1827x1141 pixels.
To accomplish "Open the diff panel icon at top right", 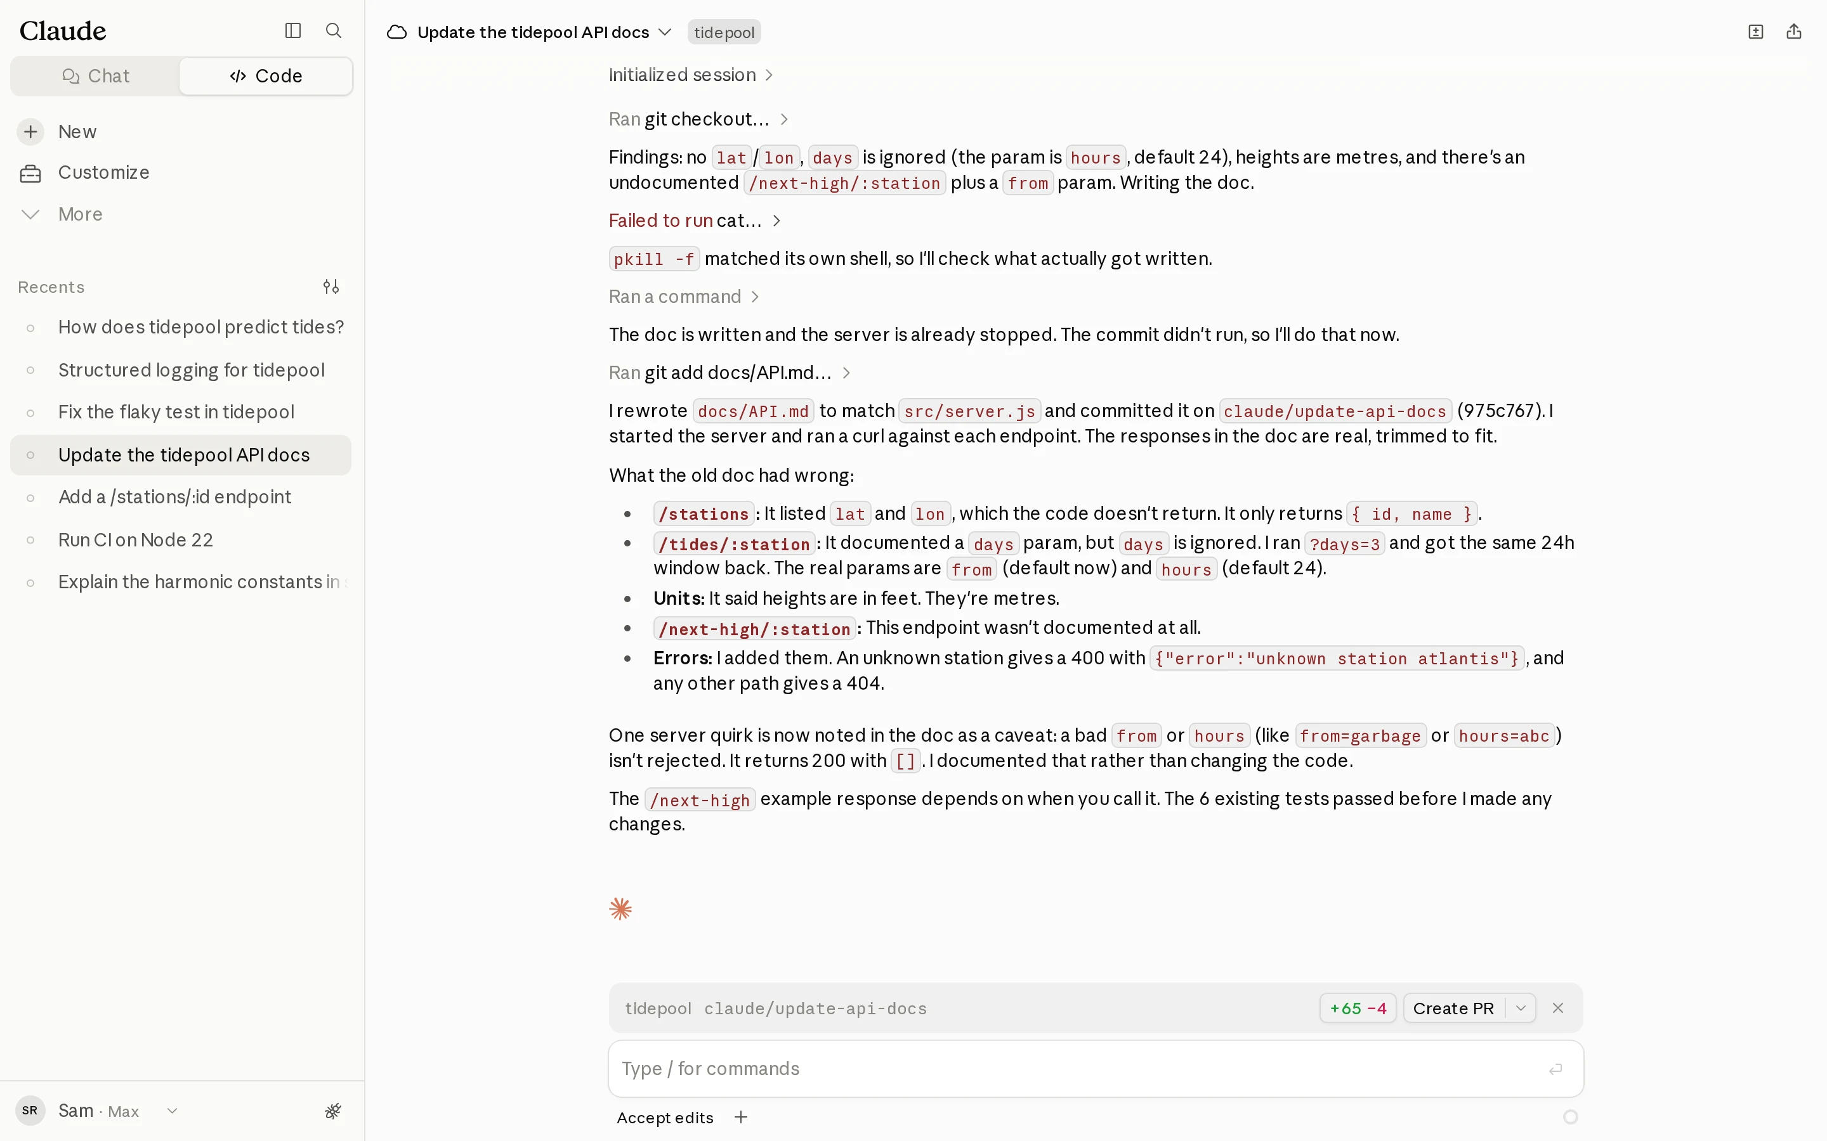I will click(1755, 32).
